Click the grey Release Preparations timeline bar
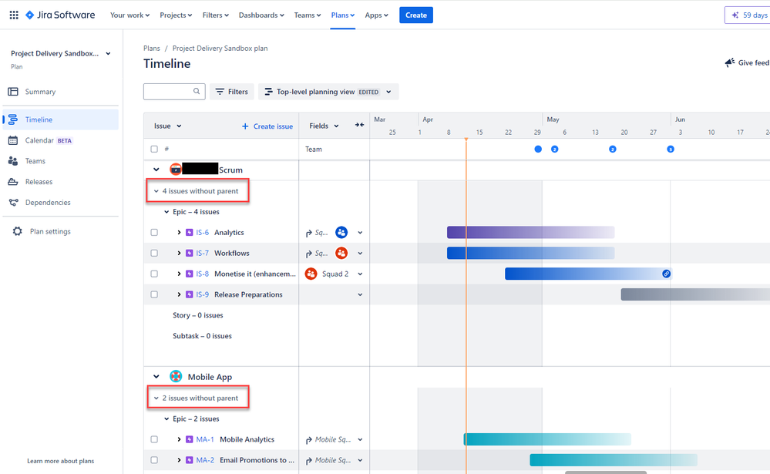Image resolution: width=770 pixels, height=474 pixels. (x=695, y=294)
